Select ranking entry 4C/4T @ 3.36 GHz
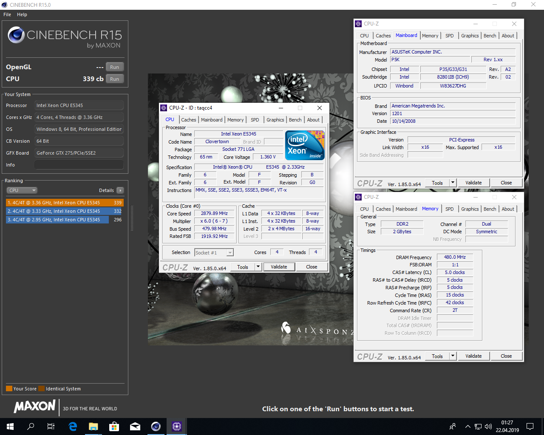This screenshot has height=435, width=544. pyautogui.click(x=65, y=203)
